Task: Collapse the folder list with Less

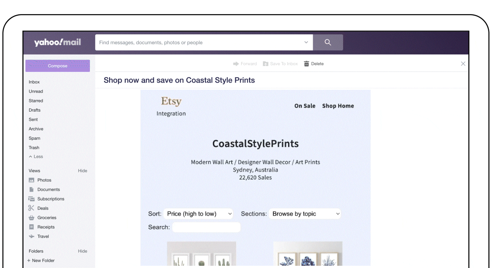Action: coord(36,157)
